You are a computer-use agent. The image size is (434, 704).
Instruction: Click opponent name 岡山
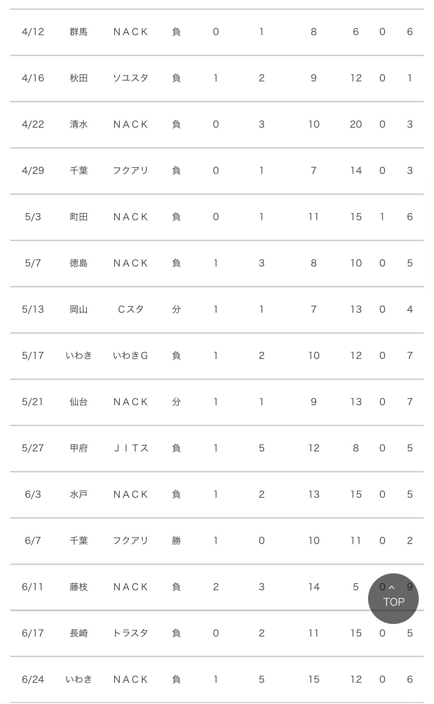pos(79,309)
